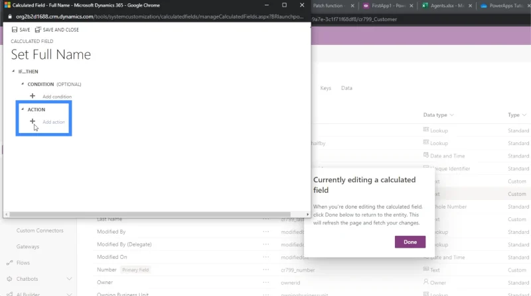
Task: Close the Patch function browser tab
Action: click(352, 6)
